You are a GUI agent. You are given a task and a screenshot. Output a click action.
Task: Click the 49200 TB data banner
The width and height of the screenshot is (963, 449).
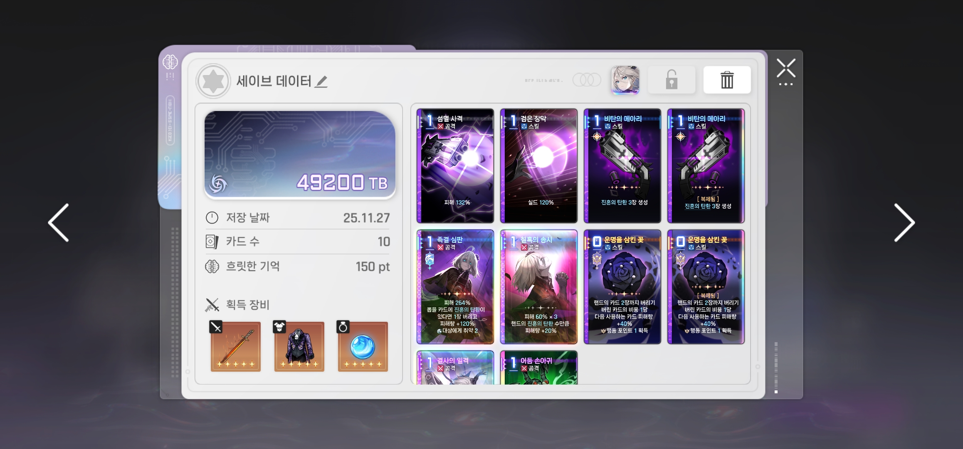point(300,155)
